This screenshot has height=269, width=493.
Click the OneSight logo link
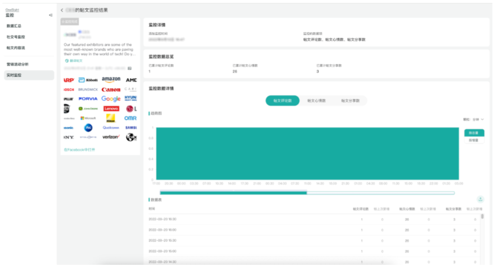coord(12,10)
